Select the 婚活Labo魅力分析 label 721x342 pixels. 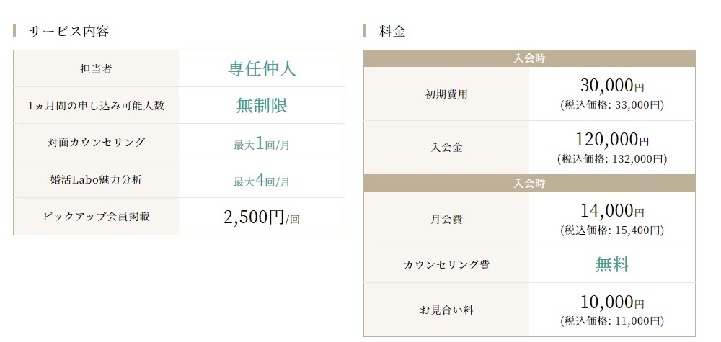click(96, 179)
